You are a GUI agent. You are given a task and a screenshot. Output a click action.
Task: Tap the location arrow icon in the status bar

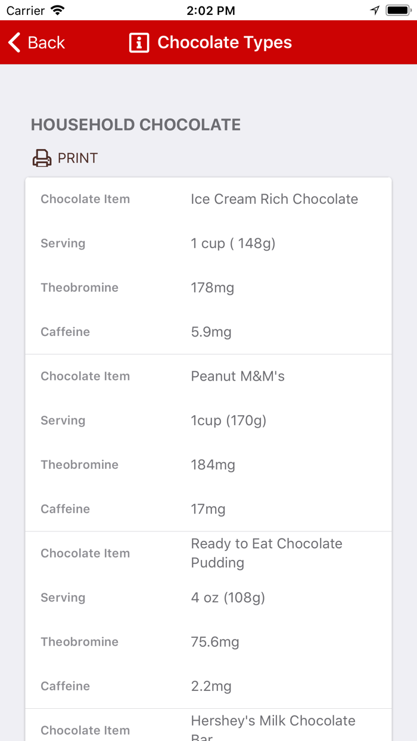374,10
